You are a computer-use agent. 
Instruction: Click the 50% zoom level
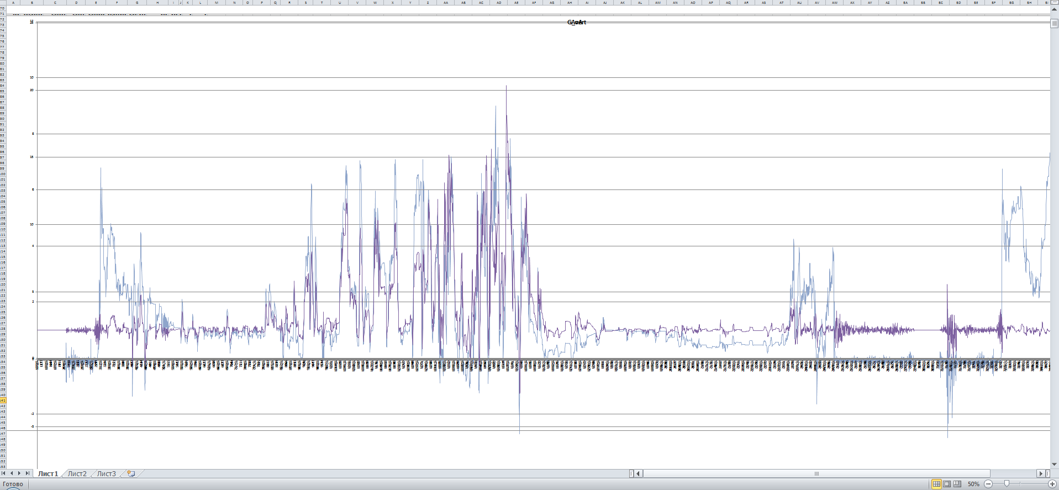(x=973, y=484)
